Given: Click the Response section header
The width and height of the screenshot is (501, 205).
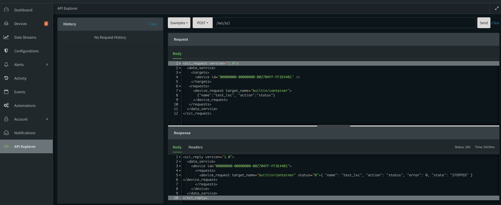Looking at the screenshot, I should tap(334, 133).
